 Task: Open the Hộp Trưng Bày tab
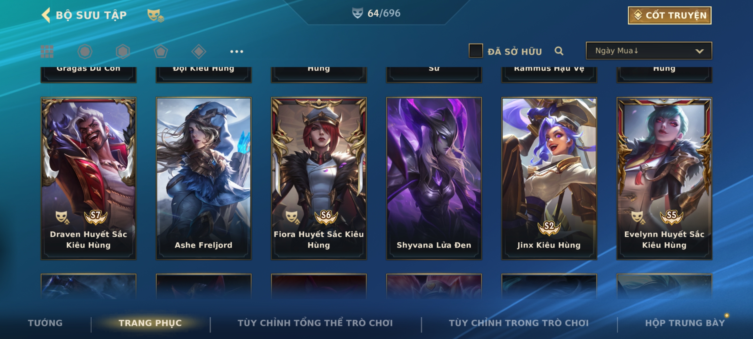(x=685, y=323)
